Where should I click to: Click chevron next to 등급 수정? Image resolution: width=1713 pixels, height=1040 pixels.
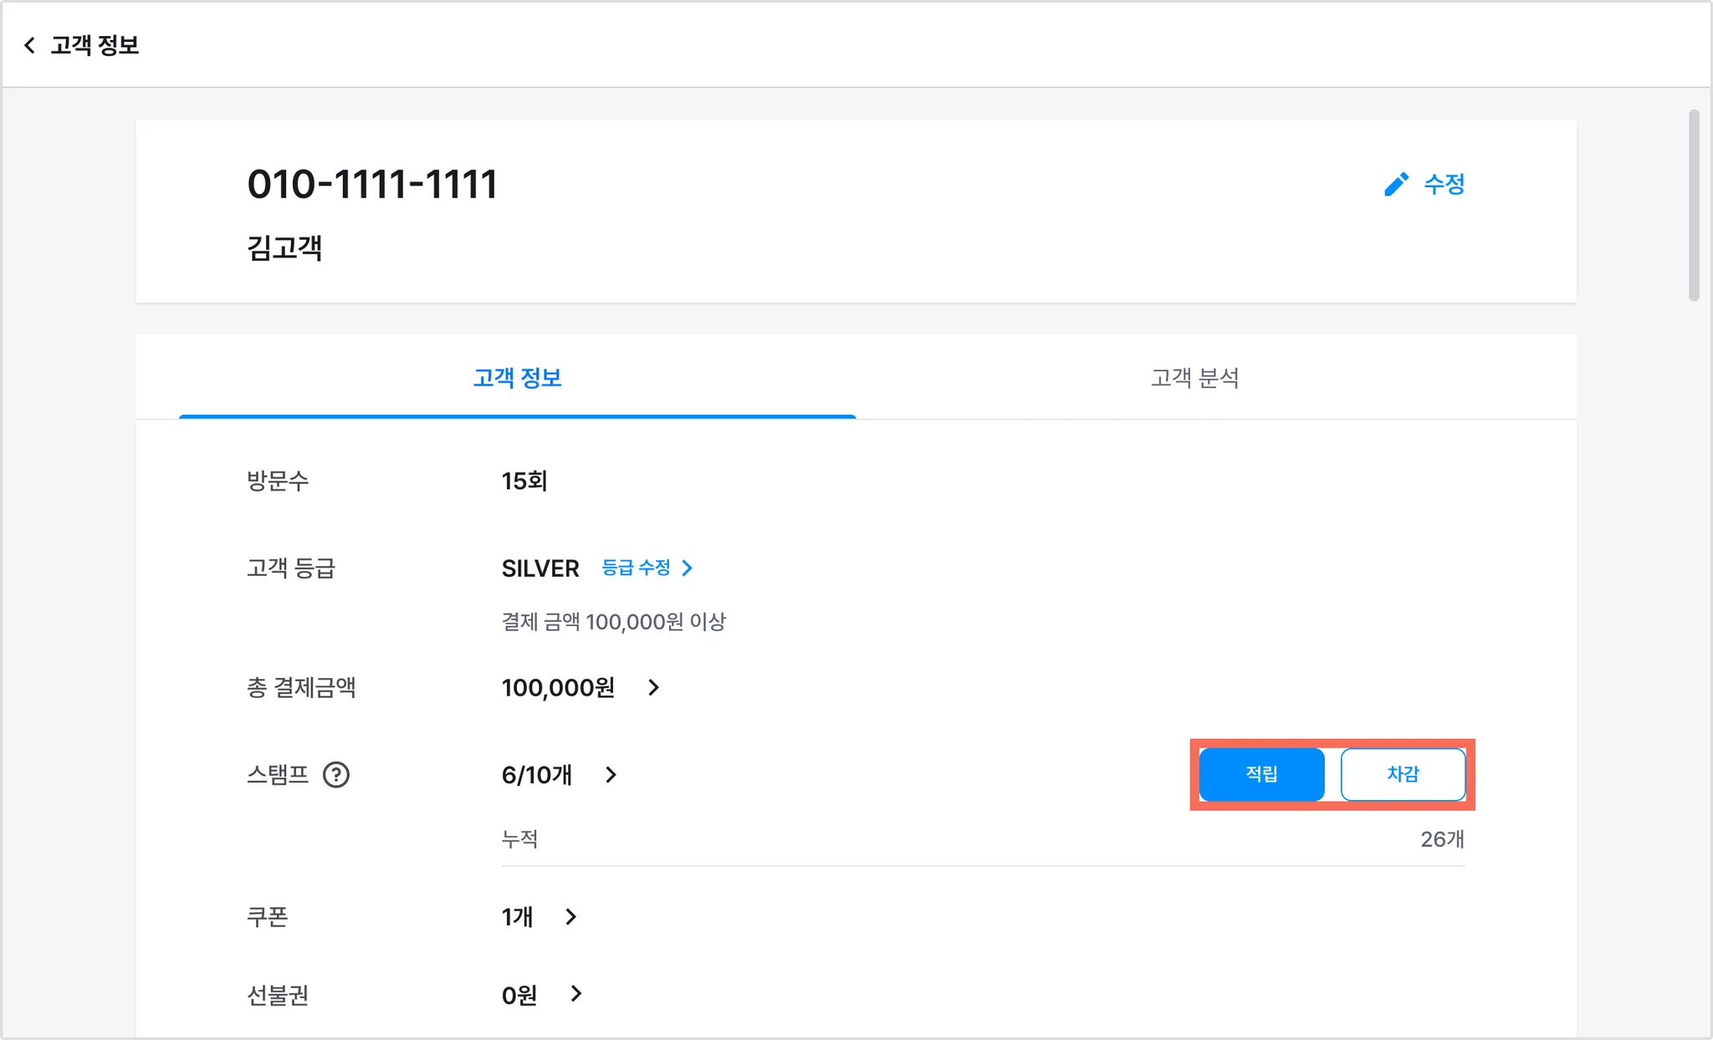pos(688,568)
